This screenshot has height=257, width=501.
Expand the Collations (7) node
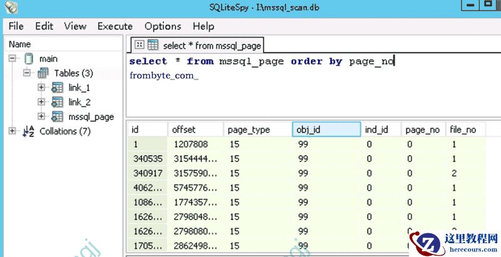(13, 131)
